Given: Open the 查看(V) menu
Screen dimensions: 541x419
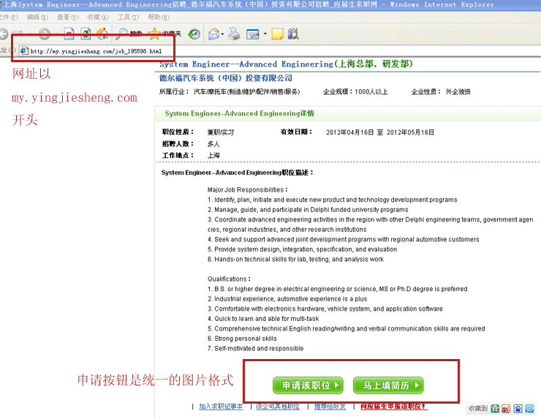Looking at the screenshot, I should (67, 17).
